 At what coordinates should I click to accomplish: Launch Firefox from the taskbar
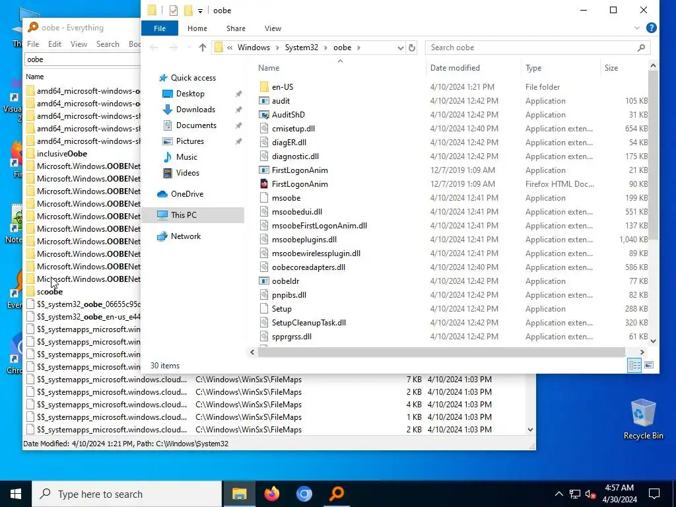[271, 494]
